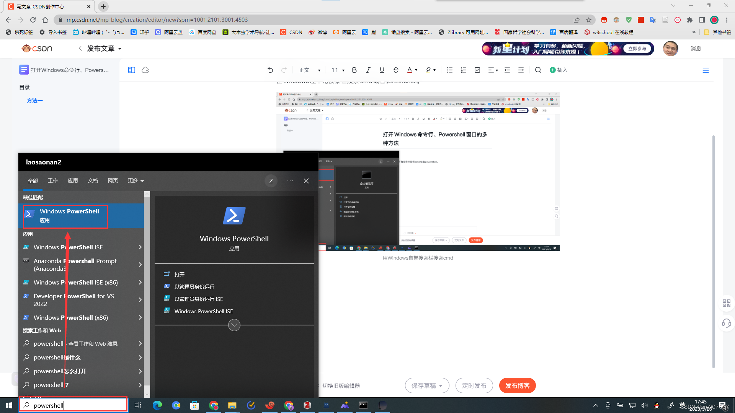
Task: Open the search icon in the editor toolbar
Action: (x=538, y=70)
